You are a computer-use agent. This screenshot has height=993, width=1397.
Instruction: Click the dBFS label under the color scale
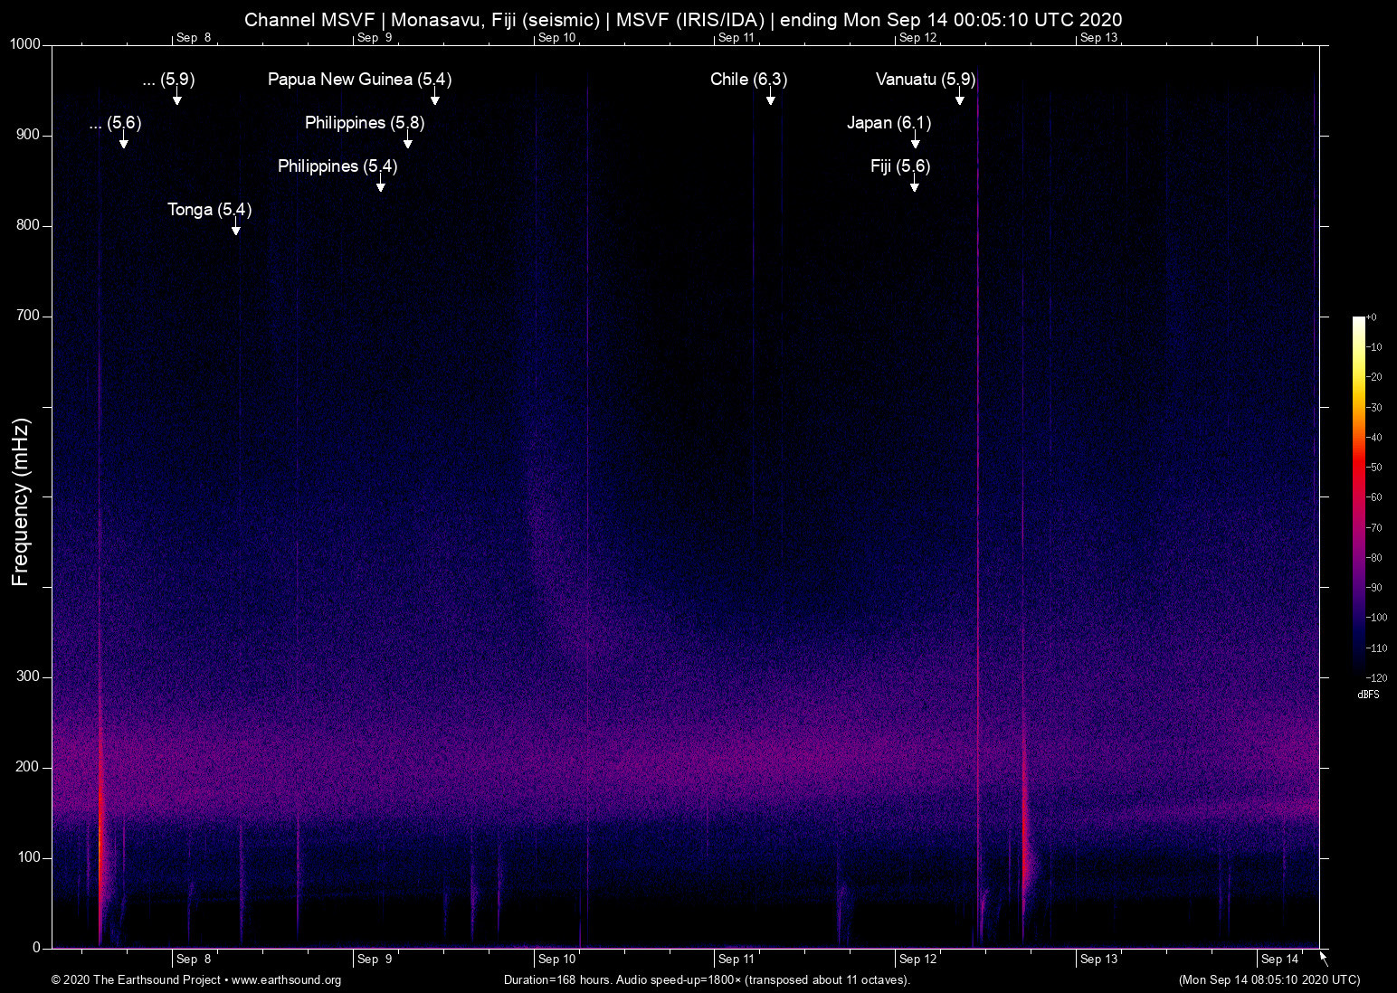(1368, 695)
